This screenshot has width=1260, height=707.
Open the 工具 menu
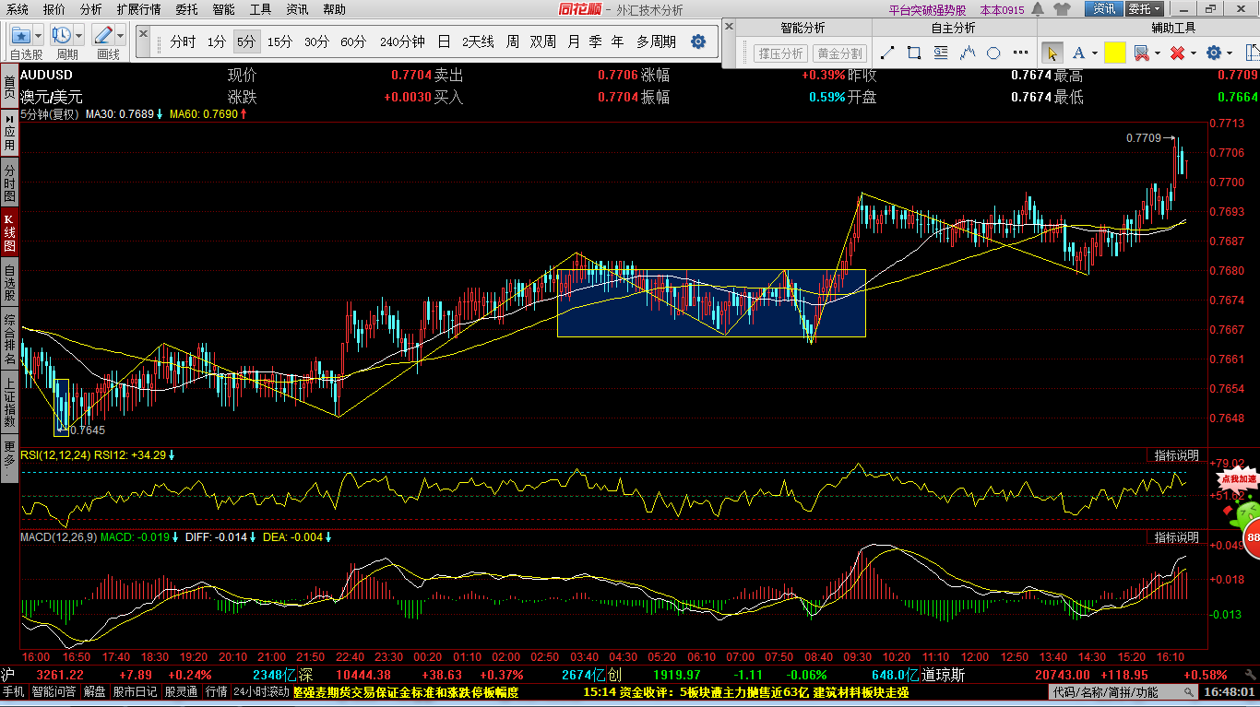coord(261,9)
